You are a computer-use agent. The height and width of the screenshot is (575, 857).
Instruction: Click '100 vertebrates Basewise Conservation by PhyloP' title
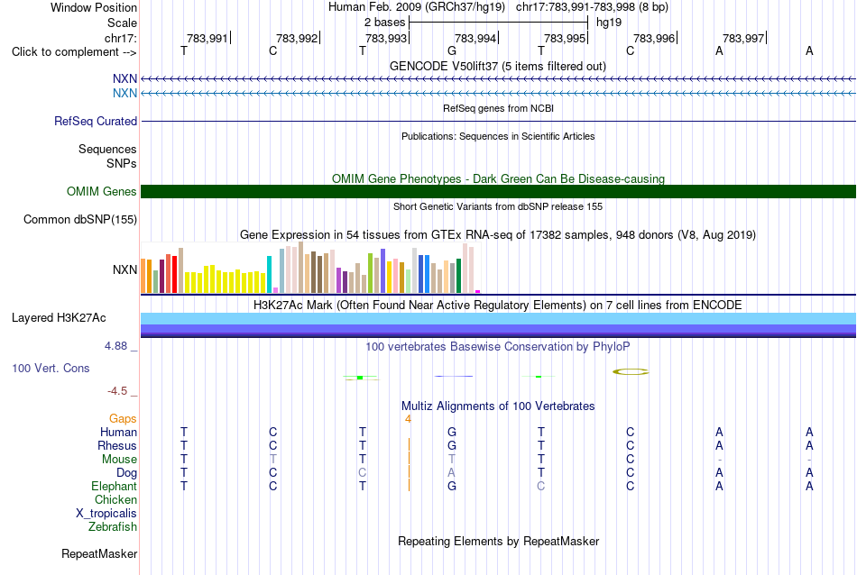click(498, 346)
